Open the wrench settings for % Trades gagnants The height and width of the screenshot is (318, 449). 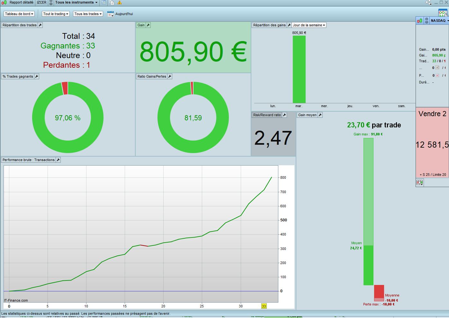(37, 76)
